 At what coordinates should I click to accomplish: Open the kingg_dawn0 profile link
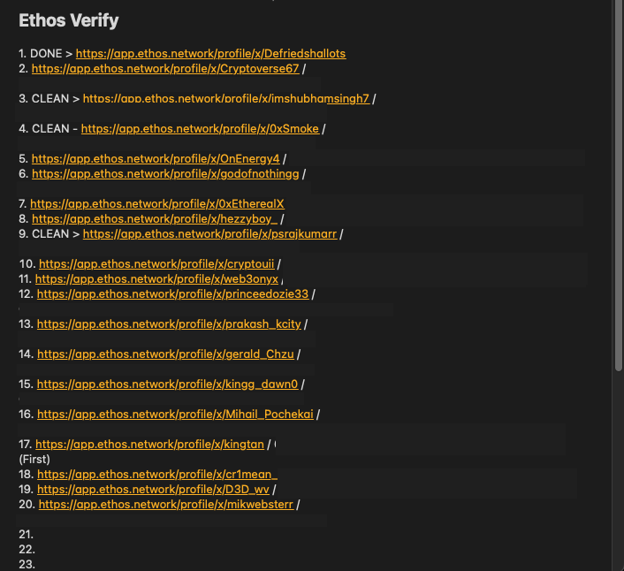pos(167,384)
